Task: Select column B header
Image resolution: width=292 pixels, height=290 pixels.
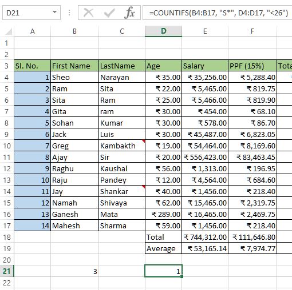Action: click(x=74, y=31)
